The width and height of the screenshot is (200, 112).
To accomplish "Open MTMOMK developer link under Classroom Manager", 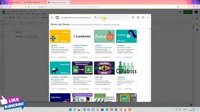I will (x=76, y=79).
